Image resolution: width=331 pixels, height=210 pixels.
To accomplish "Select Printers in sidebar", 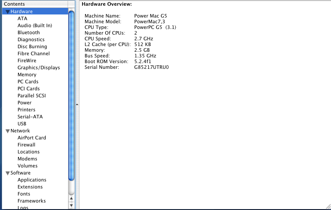I will tap(26, 110).
